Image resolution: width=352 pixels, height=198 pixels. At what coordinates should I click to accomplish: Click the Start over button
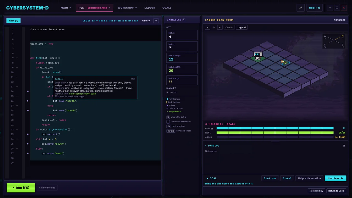[270, 178]
